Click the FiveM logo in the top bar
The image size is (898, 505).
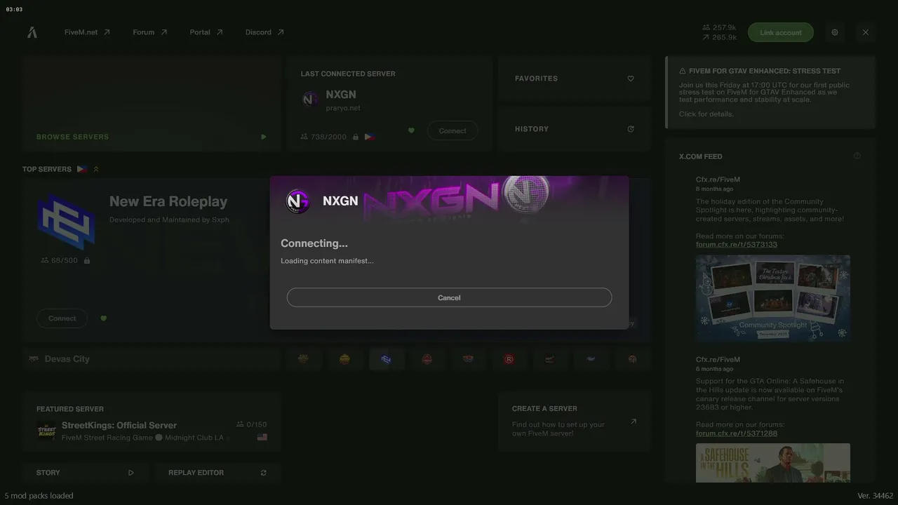click(x=32, y=32)
